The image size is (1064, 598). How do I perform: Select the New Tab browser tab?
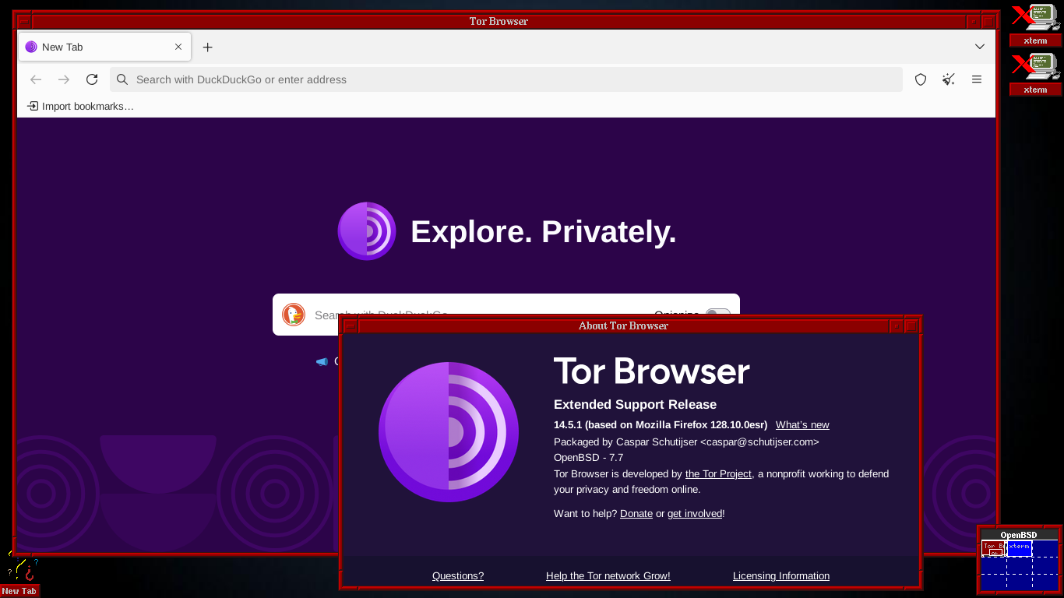pyautogui.click(x=105, y=47)
